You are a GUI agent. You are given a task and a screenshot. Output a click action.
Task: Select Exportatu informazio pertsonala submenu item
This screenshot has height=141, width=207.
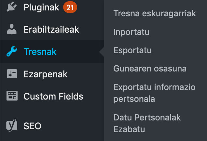coord(154,93)
